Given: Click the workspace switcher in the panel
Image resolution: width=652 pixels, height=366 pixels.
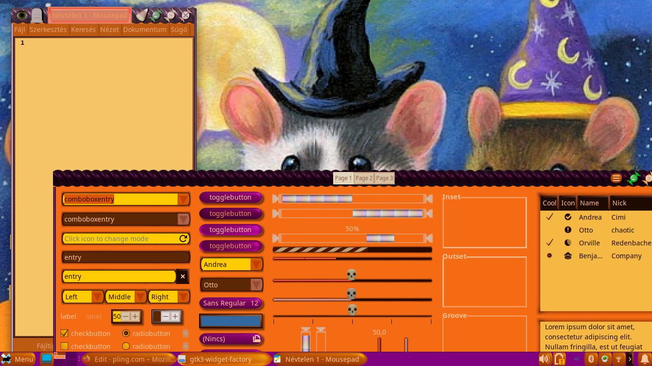Looking at the screenshot, I should 66,359.
